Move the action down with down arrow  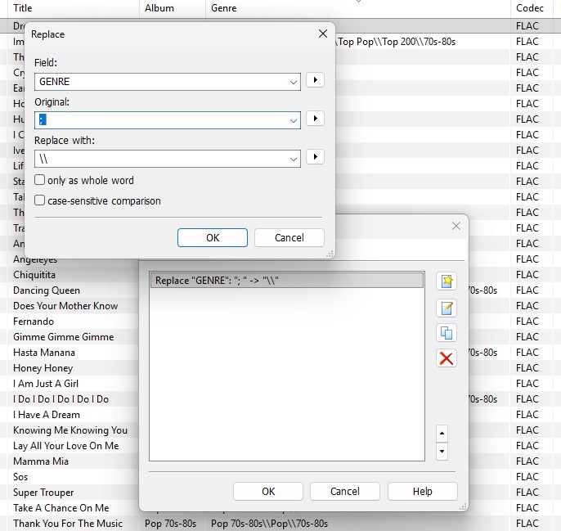pos(442,451)
